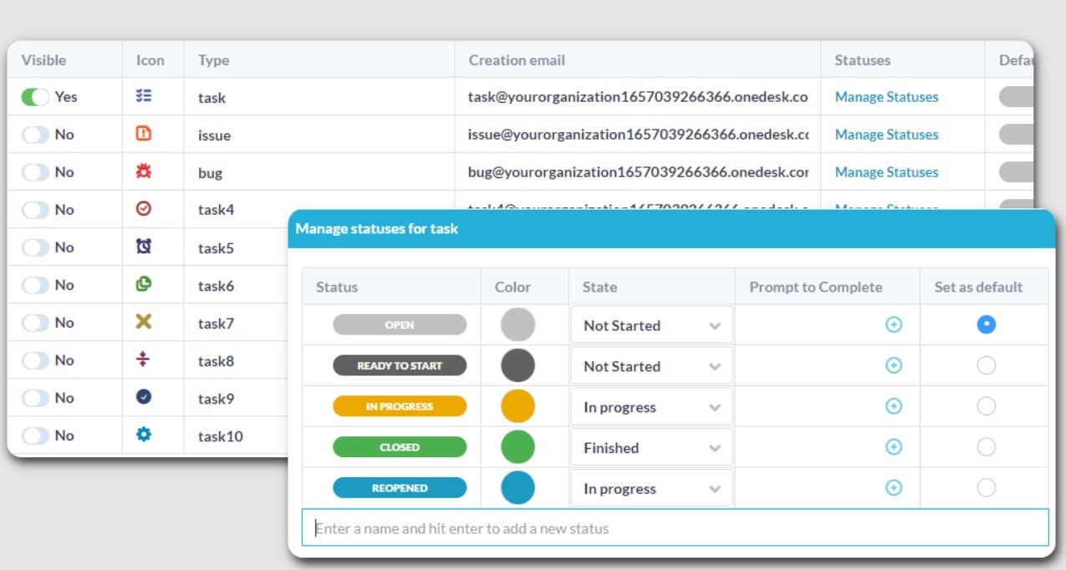Add prompt to complete for READY TO START
Image resolution: width=1066 pixels, height=570 pixels.
pyautogui.click(x=894, y=365)
